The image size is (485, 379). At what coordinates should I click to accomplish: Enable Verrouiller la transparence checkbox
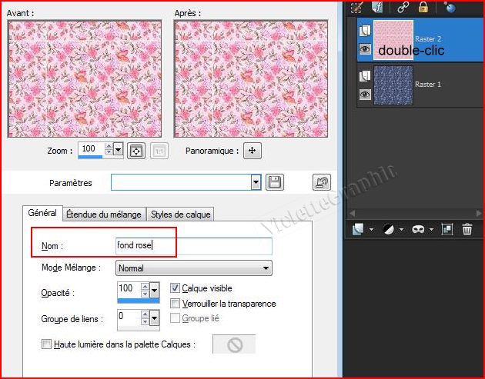pyautogui.click(x=175, y=304)
